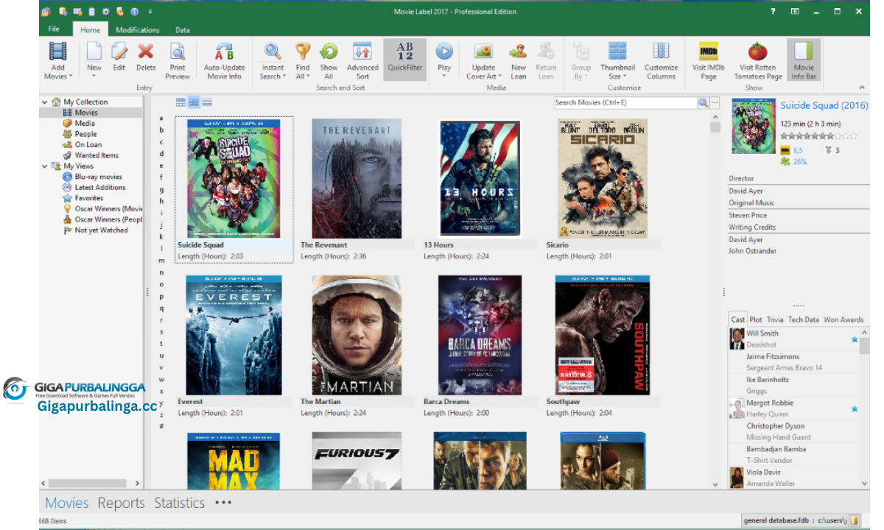
Task: Click the magnifier button beside Search Movies
Action: [703, 103]
